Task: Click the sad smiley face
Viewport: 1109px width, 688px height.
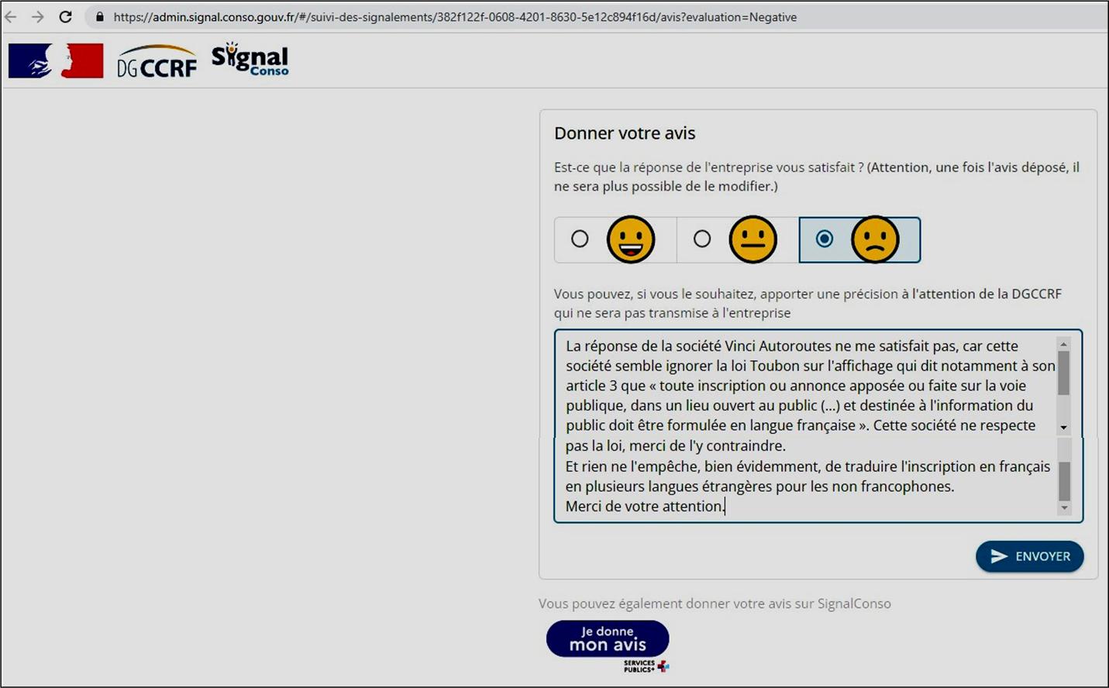Action: (875, 239)
